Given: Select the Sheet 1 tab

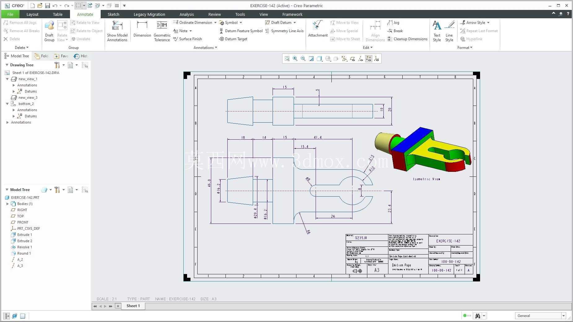Looking at the screenshot, I should (133, 306).
